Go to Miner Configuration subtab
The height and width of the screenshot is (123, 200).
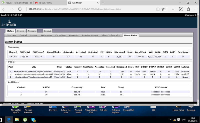point(111,35)
